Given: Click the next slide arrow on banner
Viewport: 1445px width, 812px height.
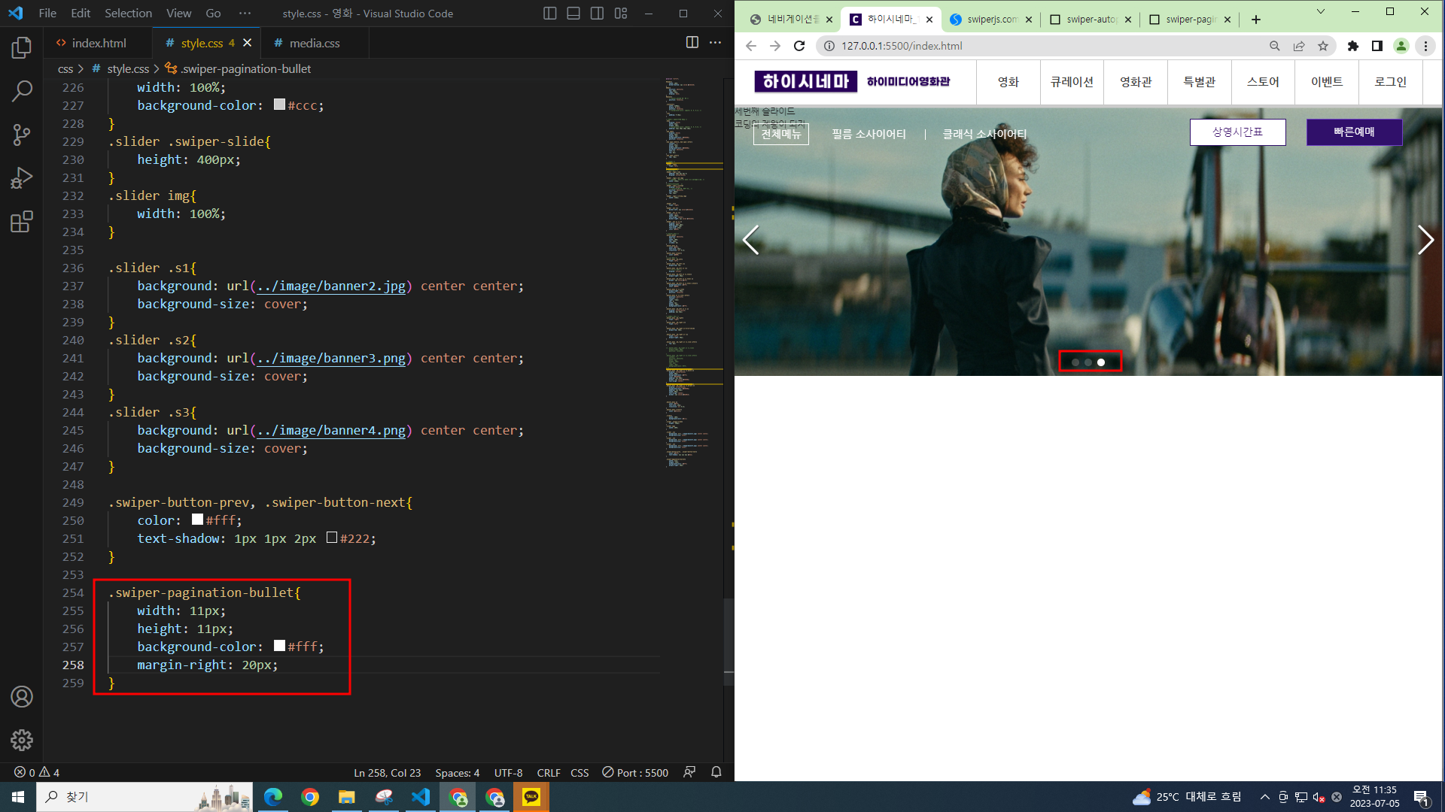Looking at the screenshot, I should [1425, 240].
